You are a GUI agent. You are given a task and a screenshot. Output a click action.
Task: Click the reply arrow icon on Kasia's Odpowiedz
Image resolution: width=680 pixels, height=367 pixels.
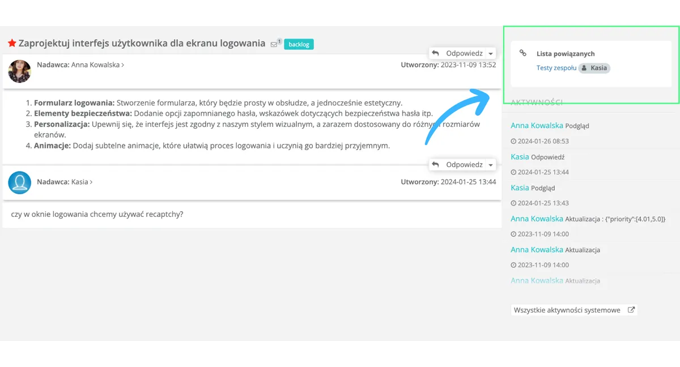[435, 165]
